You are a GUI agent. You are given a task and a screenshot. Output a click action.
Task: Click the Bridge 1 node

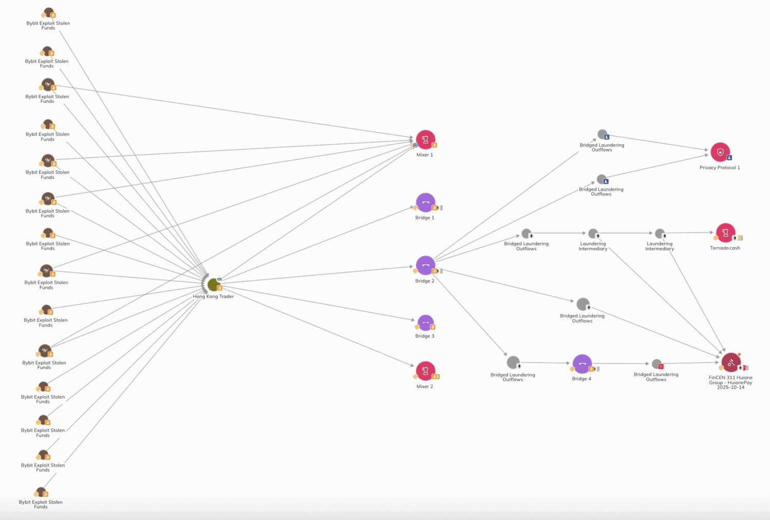[x=426, y=202]
